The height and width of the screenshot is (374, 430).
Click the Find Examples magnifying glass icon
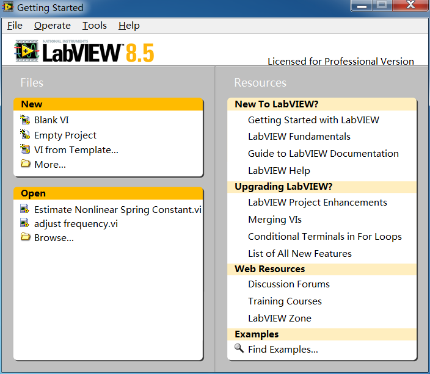pos(239,349)
